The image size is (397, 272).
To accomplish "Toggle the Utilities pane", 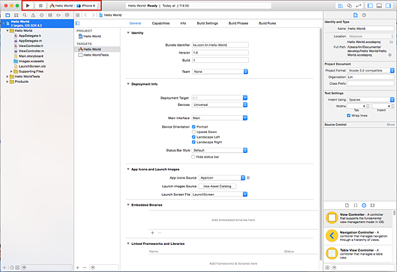I will [388, 5].
